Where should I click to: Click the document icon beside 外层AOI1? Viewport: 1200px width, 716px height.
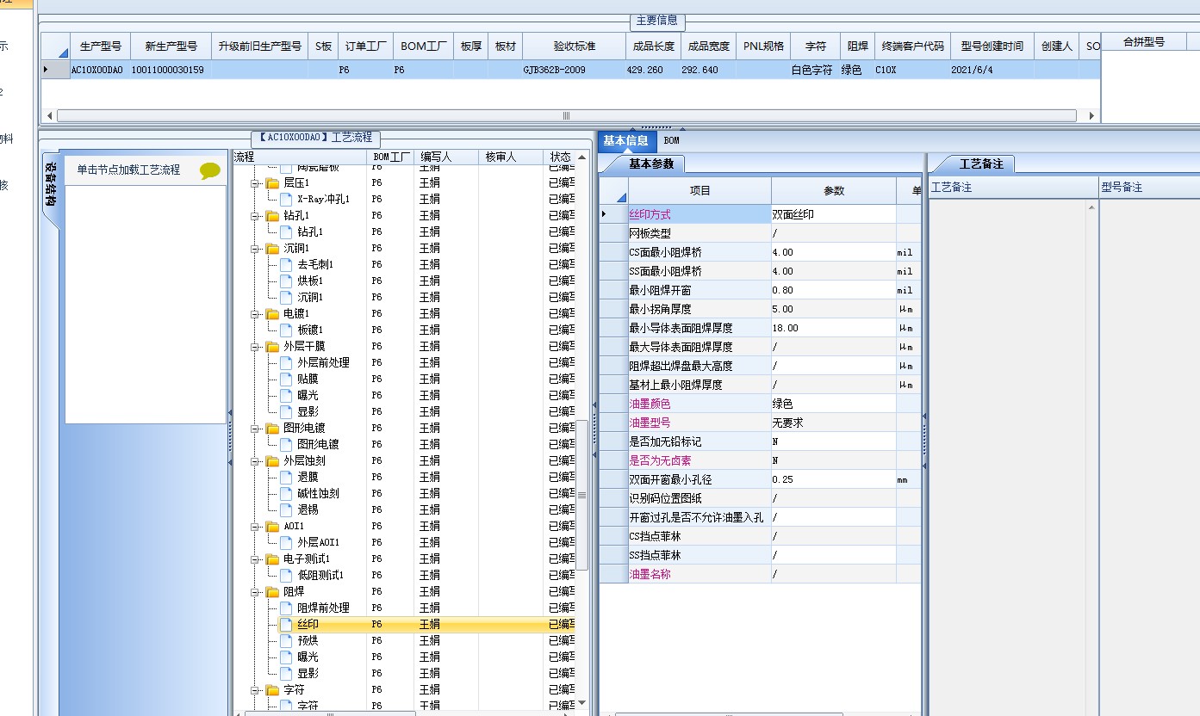tap(287, 542)
